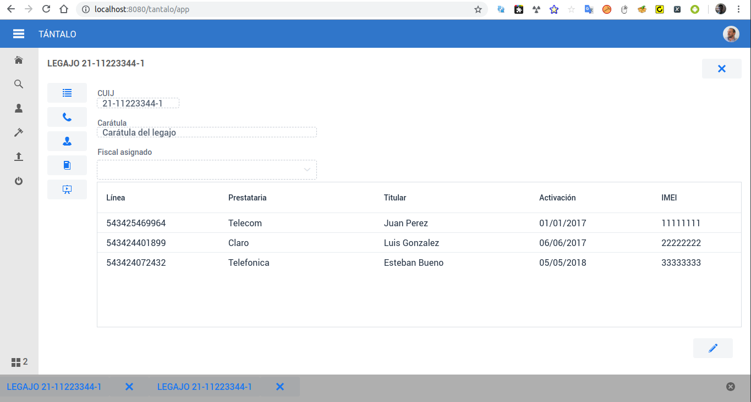Click the pencil edit button

712,348
